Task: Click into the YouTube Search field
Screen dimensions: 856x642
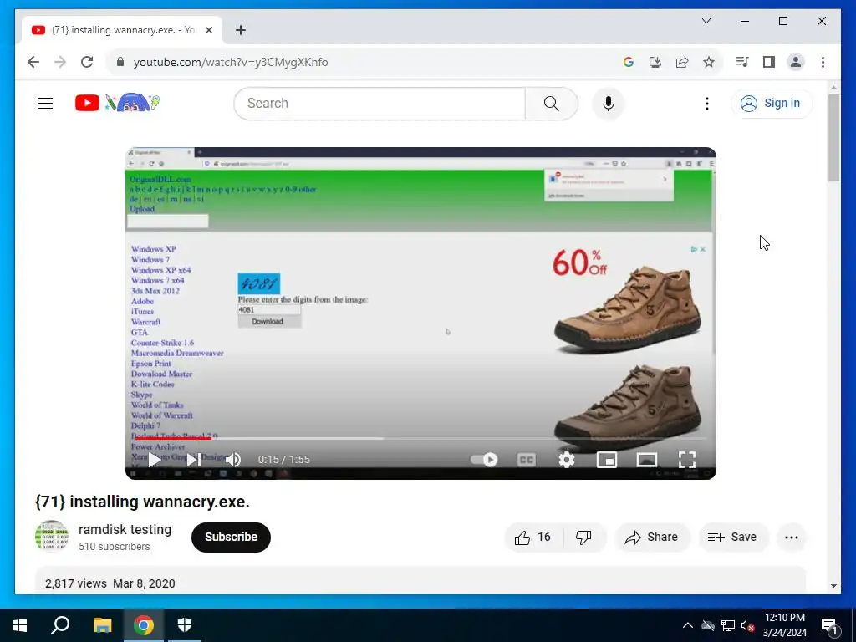Action: pos(380,103)
